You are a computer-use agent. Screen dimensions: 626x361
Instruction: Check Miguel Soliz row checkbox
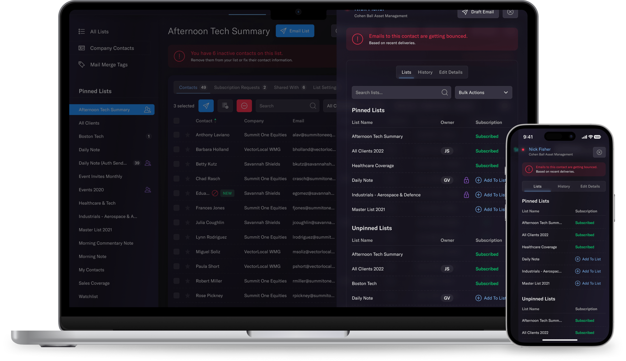177,251
